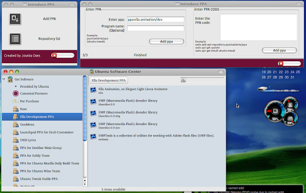
Task: Click Launchpad PPA for Grub Customizer icon
Action: [16, 132]
